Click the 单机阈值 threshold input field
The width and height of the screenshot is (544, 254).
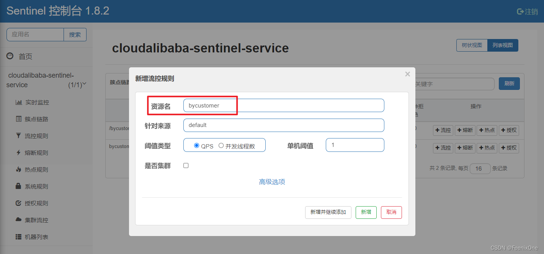click(355, 145)
